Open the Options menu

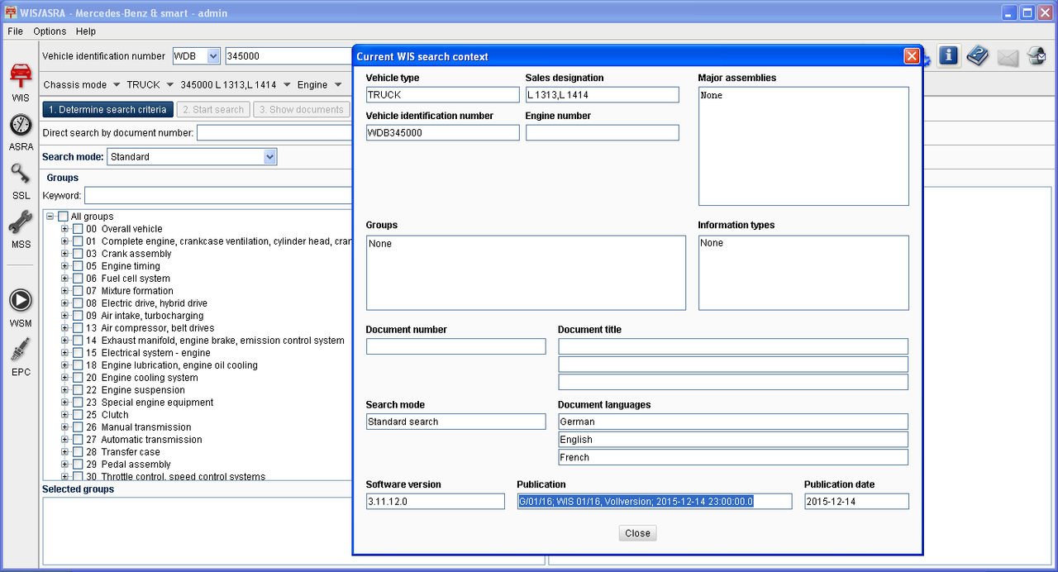pyautogui.click(x=50, y=31)
